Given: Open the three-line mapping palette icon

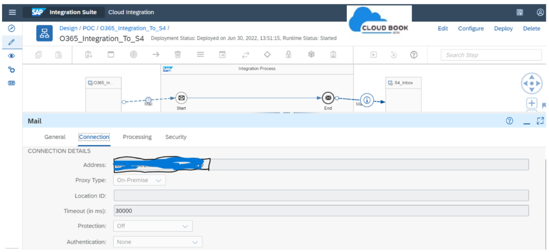Looking at the screenshot, I should [x=201, y=55].
